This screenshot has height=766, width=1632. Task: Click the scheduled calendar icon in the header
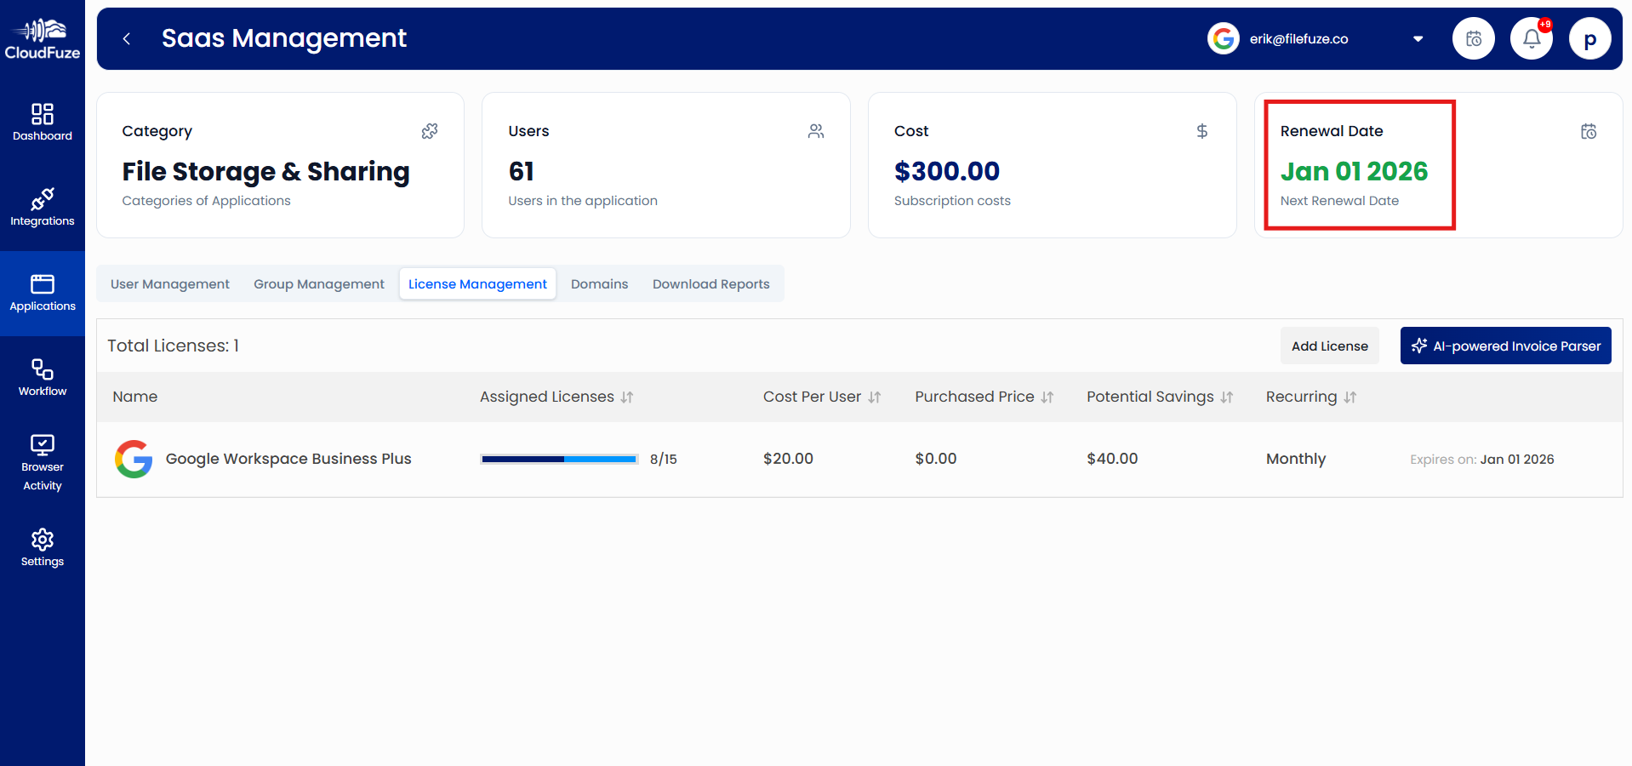(1473, 38)
